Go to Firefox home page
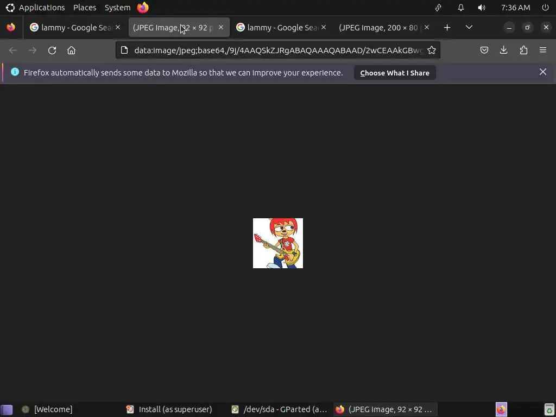The height and width of the screenshot is (417, 556). click(x=71, y=50)
